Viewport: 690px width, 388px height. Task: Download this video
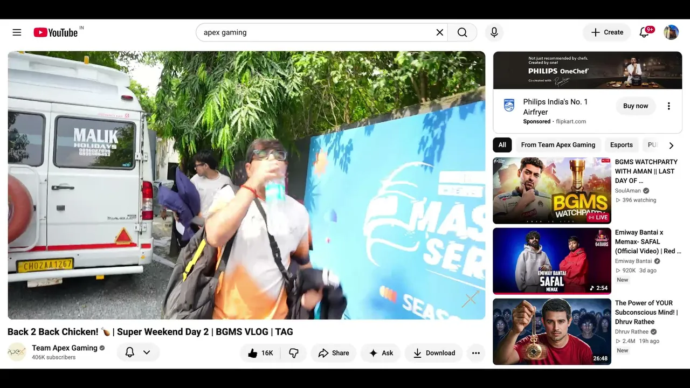[434, 353]
